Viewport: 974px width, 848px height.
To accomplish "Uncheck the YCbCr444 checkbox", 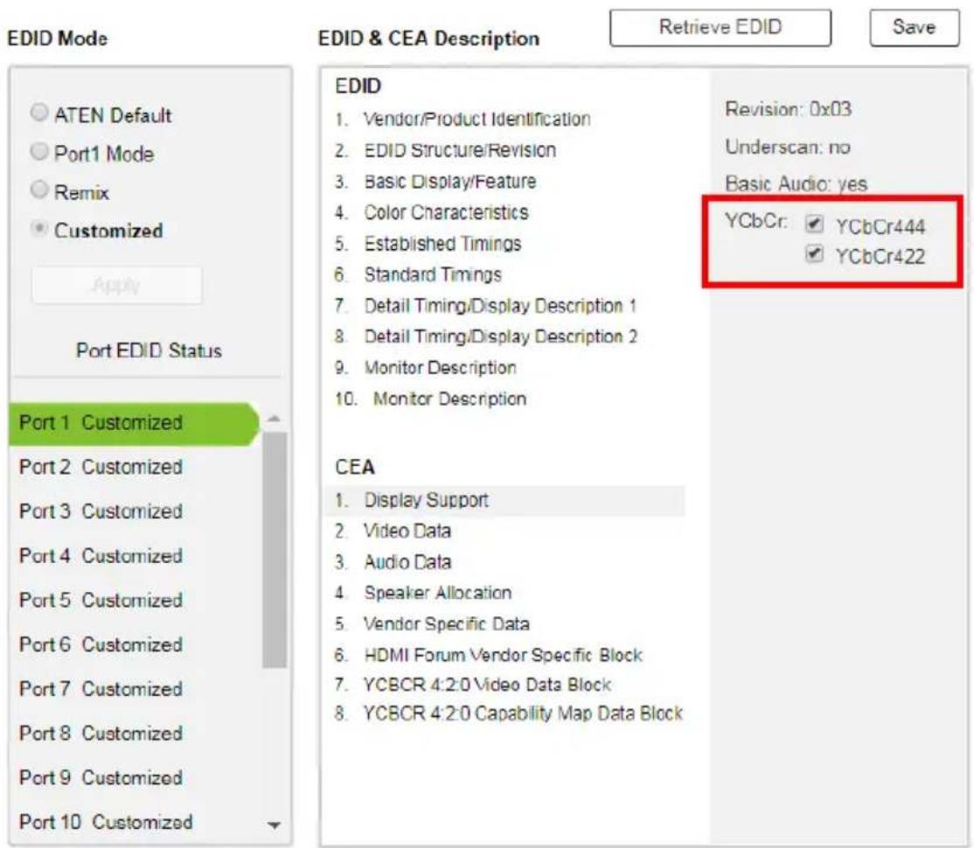I will 814,224.
